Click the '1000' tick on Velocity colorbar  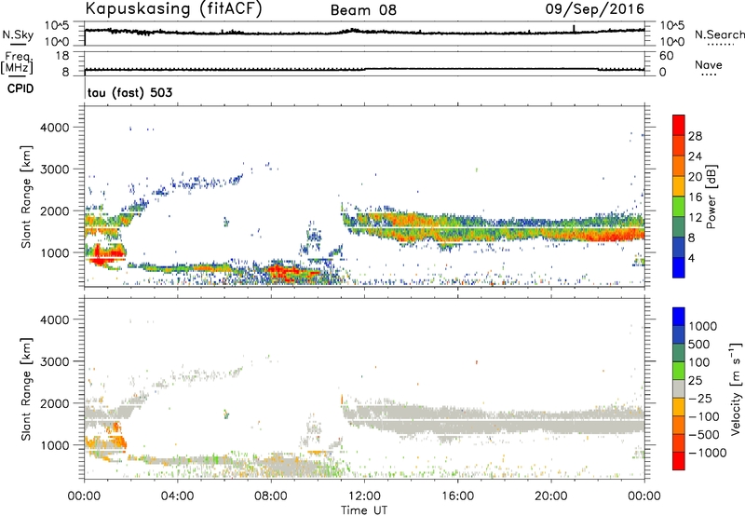click(x=703, y=326)
